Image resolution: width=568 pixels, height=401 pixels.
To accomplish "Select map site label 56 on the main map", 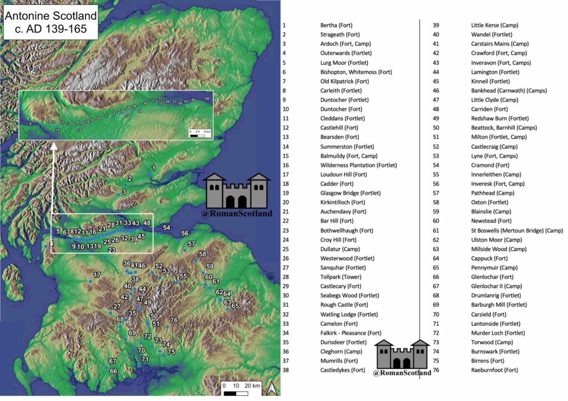I will [x=185, y=234].
